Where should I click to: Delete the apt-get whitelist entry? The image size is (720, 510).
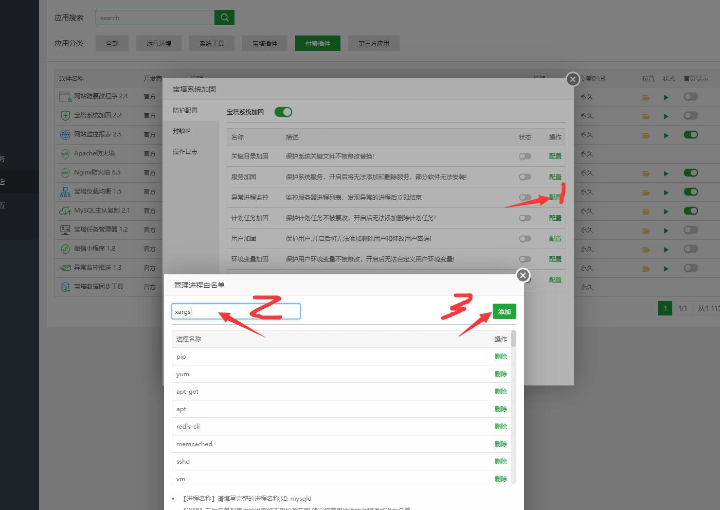click(x=501, y=391)
